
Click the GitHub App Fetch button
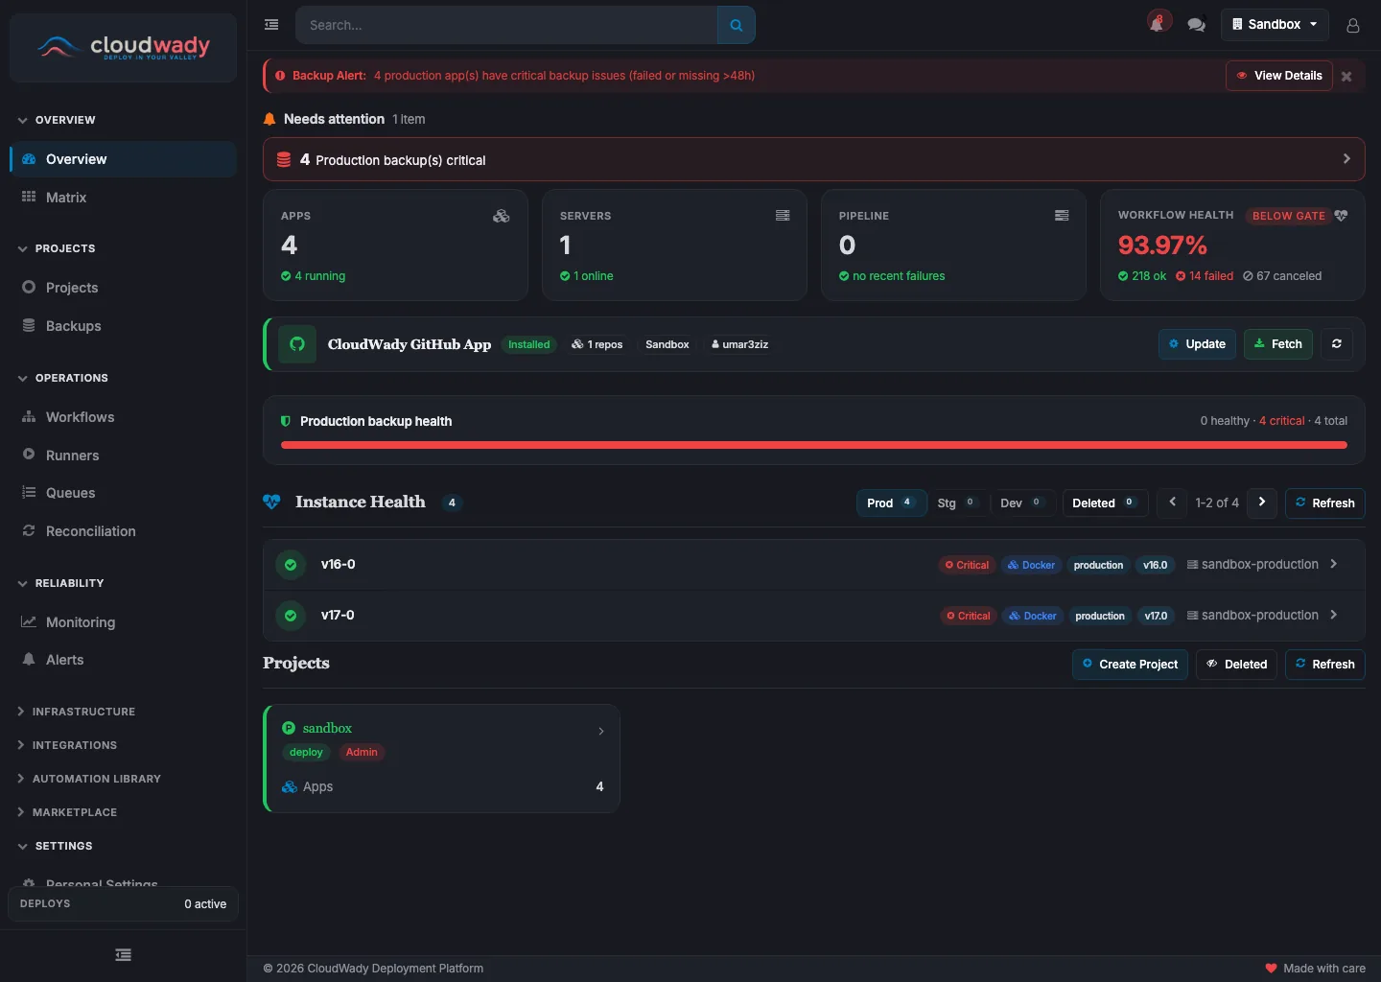click(x=1278, y=344)
